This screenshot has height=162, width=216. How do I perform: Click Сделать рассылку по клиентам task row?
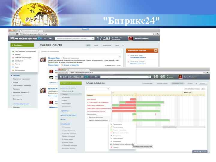(98, 120)
